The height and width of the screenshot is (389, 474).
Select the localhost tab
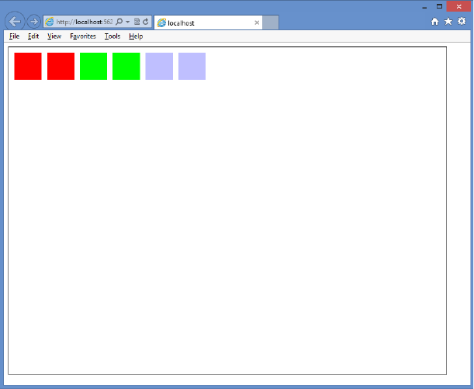pyautogui.click(x=208, y=22)
